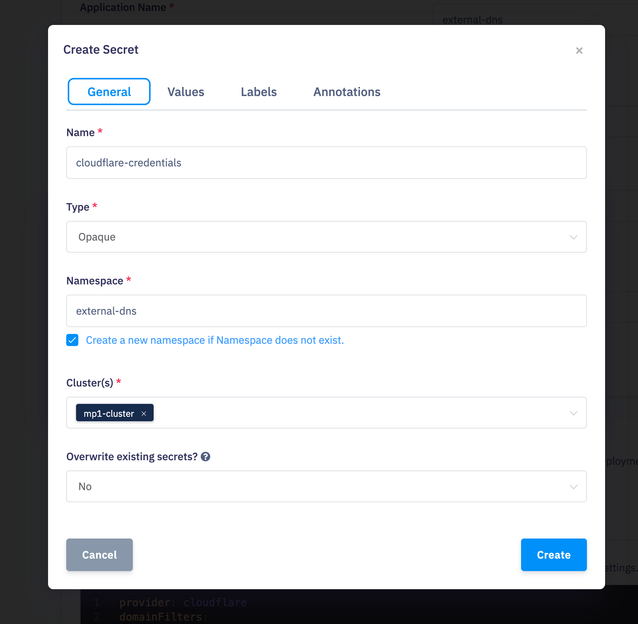Cancel the secret creation
The height and width of the screenshot is (624, 638).
[100, 555]
